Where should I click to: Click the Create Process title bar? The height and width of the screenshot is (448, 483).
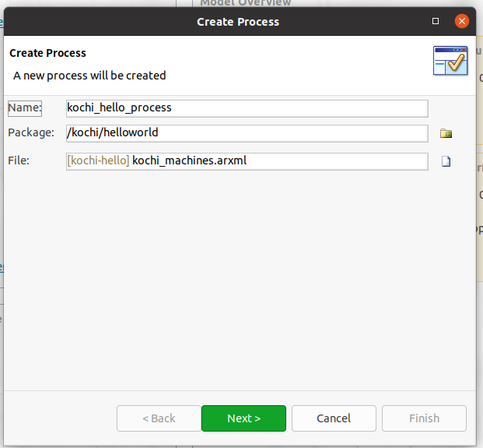click(238, 22)
